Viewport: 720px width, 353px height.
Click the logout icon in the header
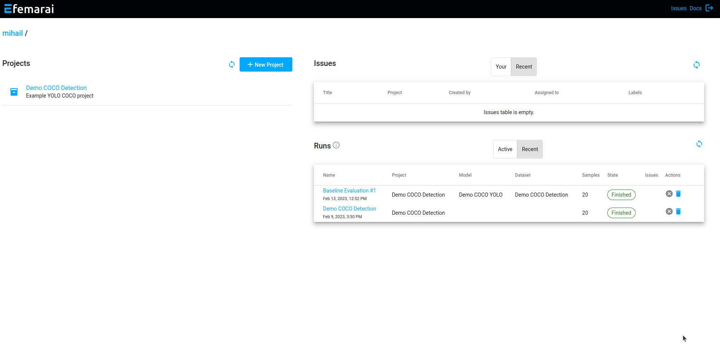[709, 8]
